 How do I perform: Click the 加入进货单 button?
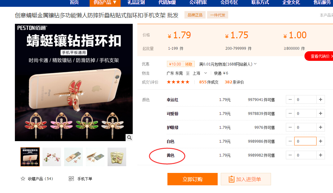click(x=246, y=179)
